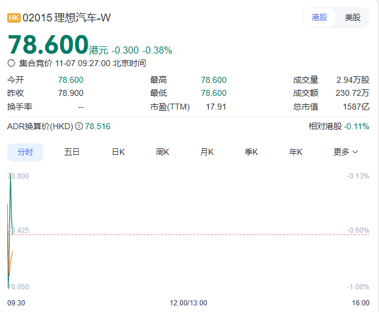
Task: Switch to 美股 market view
Action: pos(353,17)
